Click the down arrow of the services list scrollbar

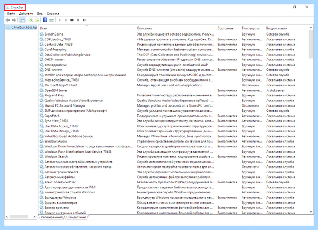[x=311, y=212]
